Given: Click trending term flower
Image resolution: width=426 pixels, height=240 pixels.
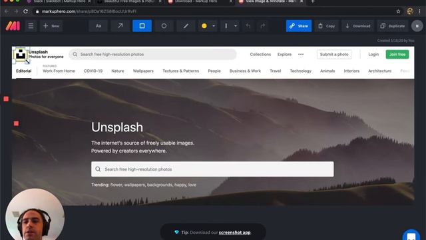Looking at the screenshot, I should (116, 185).
